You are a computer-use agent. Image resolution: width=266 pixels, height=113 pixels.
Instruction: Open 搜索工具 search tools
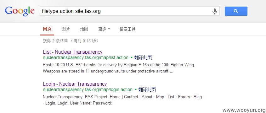click(127, 29)
